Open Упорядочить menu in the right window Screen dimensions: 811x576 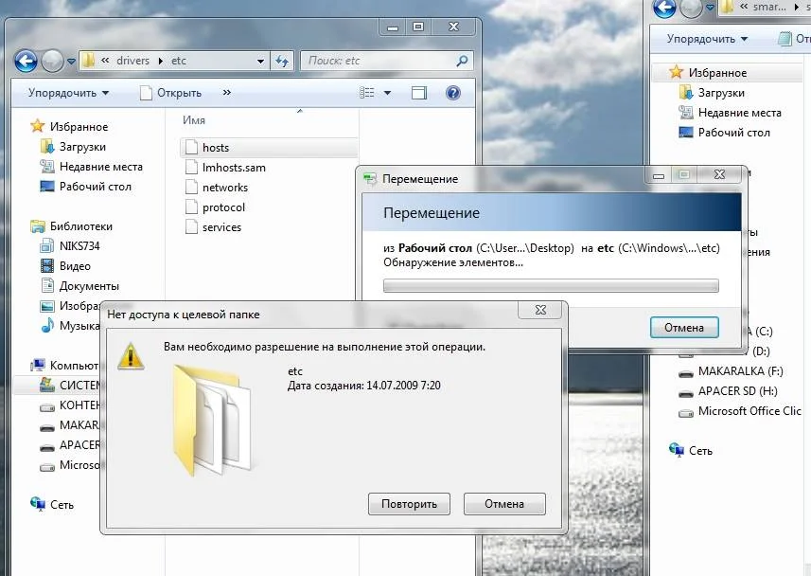(x=707, y=39)
